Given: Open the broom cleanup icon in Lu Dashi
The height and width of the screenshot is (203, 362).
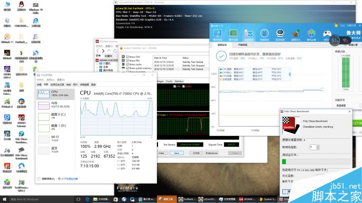Looking at the screenshot, I should [x=296, y=34].
